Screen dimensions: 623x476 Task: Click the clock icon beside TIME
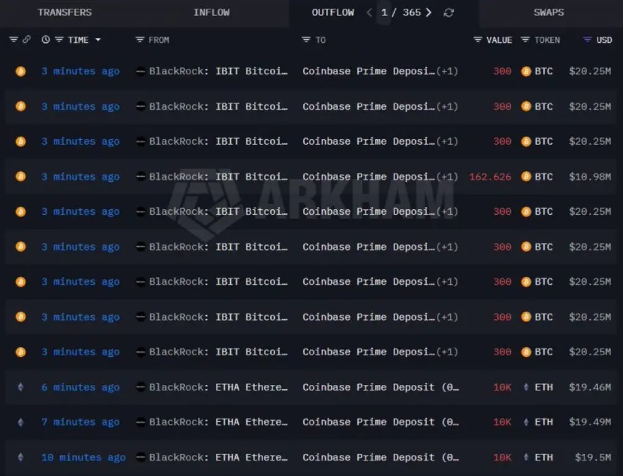point(46,40)
